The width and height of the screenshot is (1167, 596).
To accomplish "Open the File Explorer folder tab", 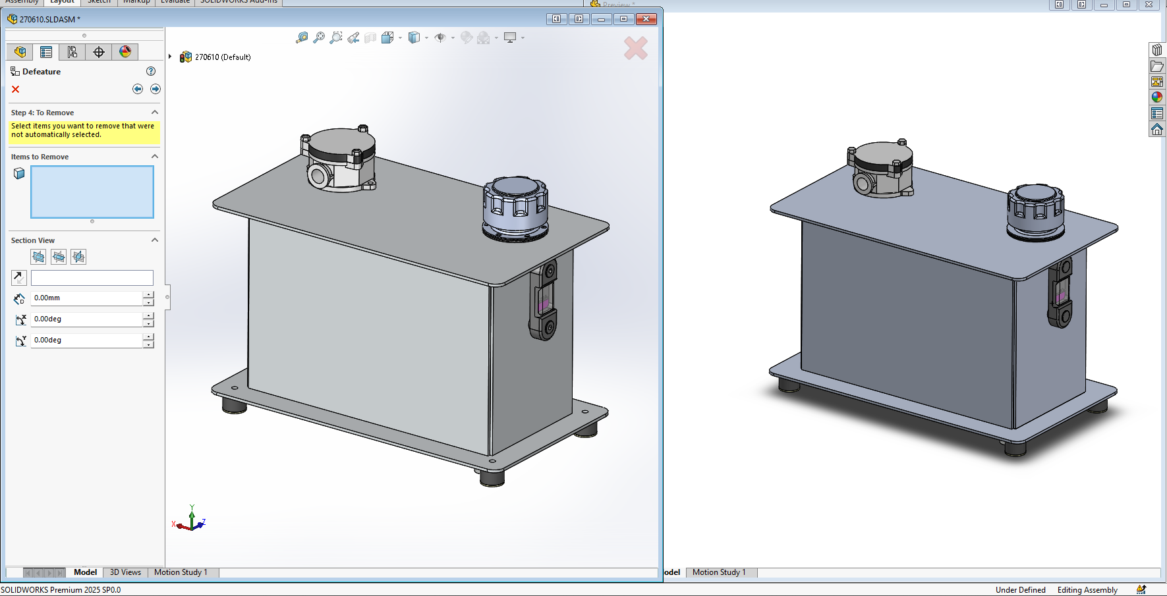I will point(1157,66).
